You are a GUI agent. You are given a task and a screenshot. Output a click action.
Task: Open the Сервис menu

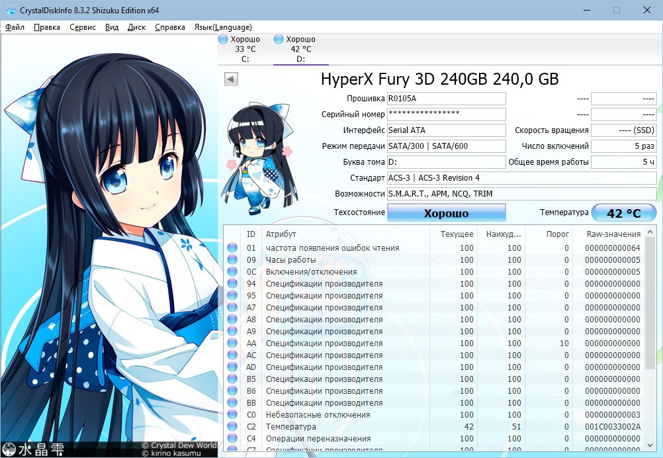pos(83,27)
